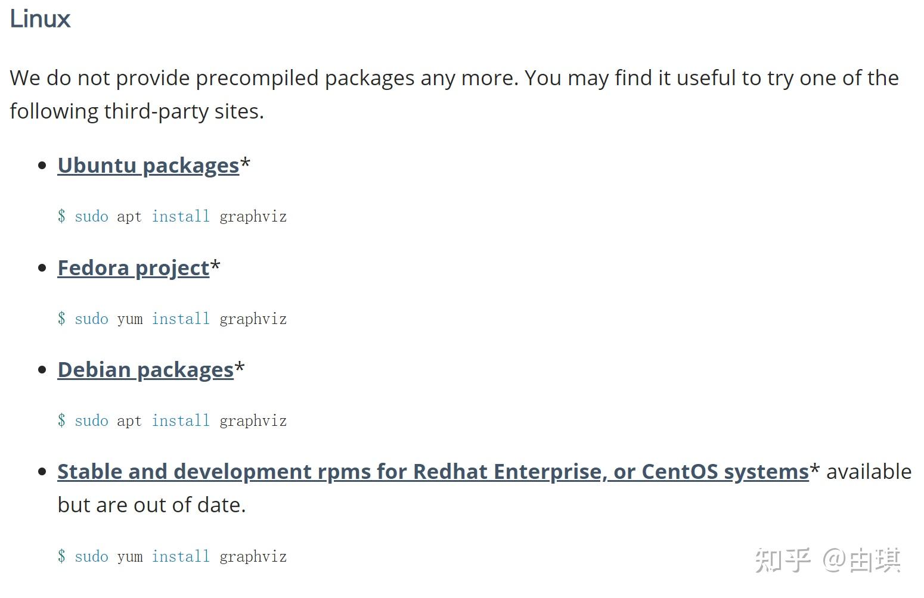Viewport: 924px width, 598px height.
Task: Click the bullet point beside Ubuntu packages
Action: tap(42, 166)
